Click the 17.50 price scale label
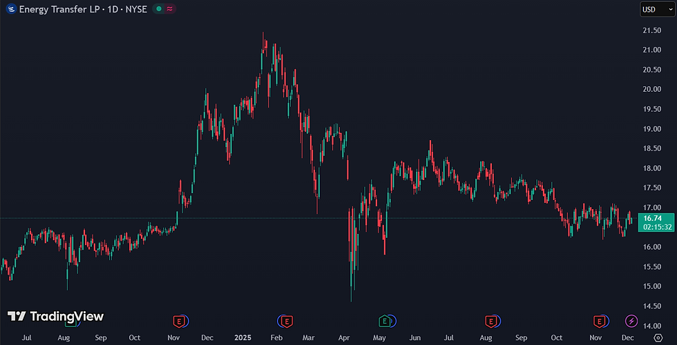Screen dimensions: 677x345 651,188
